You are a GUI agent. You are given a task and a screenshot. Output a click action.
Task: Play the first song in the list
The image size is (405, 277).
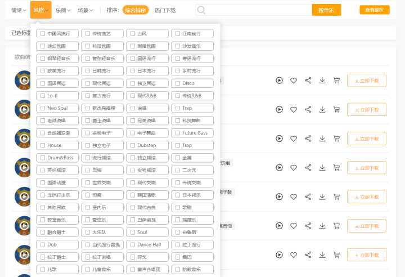click(280, 81)
